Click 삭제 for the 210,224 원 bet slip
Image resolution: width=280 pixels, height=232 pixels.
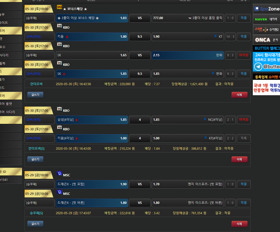click(x=239, y=159)
